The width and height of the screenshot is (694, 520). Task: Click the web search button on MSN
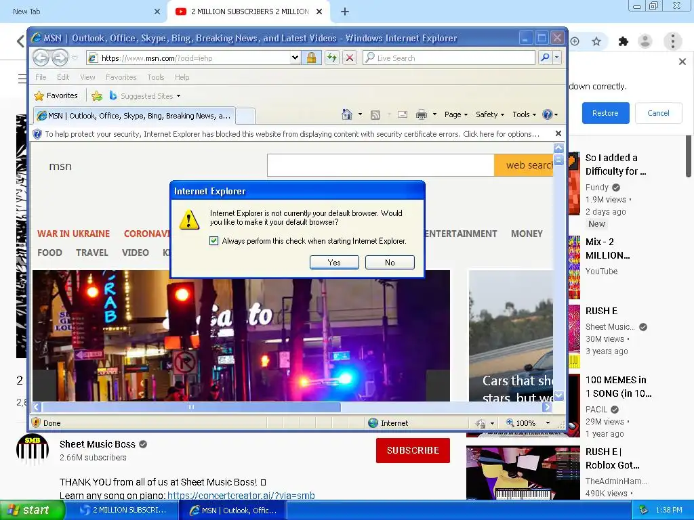[x=524, y=165]
